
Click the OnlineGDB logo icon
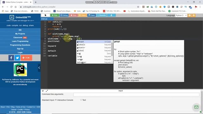pos(12,17)
